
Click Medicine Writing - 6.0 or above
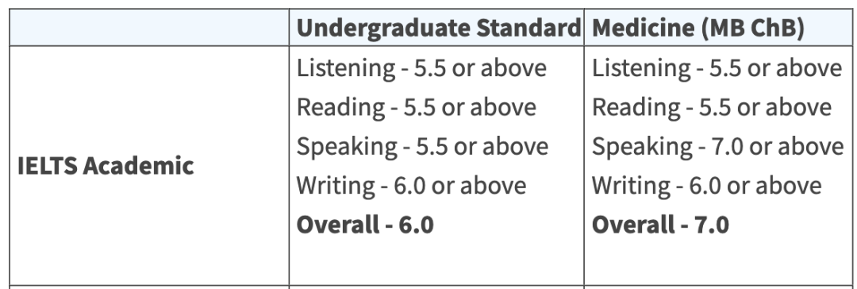point(707,186)
